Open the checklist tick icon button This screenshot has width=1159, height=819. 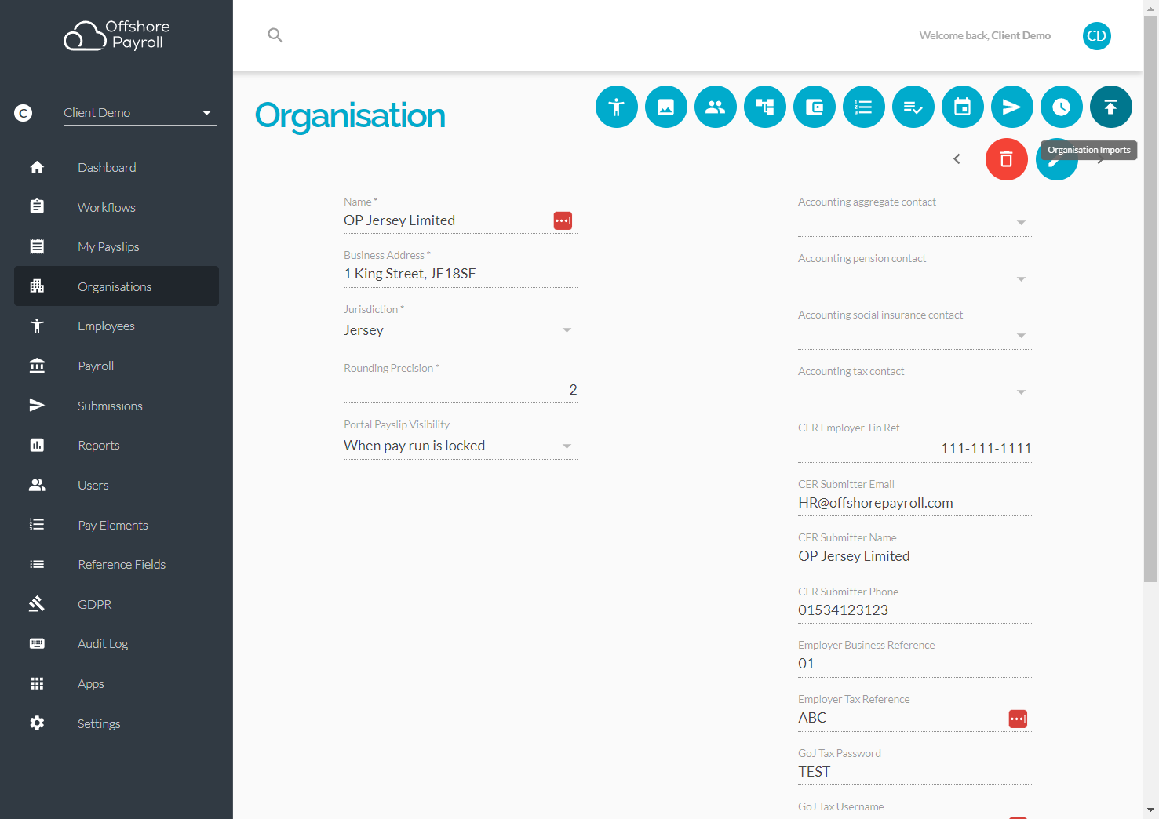913,107
